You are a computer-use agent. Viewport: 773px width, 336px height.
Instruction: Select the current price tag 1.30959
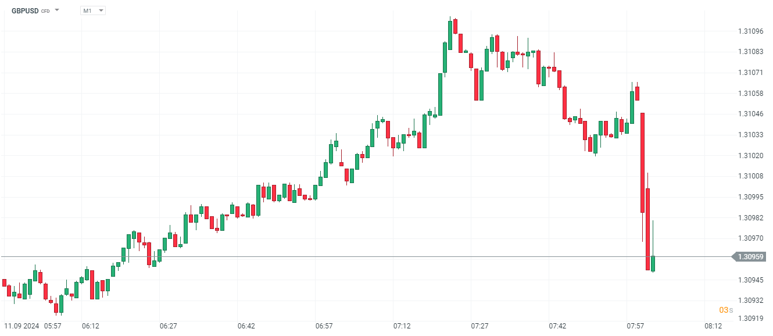pos(750,256)
